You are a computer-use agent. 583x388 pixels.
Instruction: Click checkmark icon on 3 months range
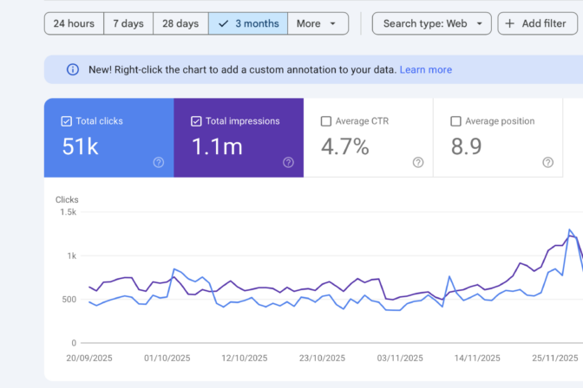click(x=223, y=23)
